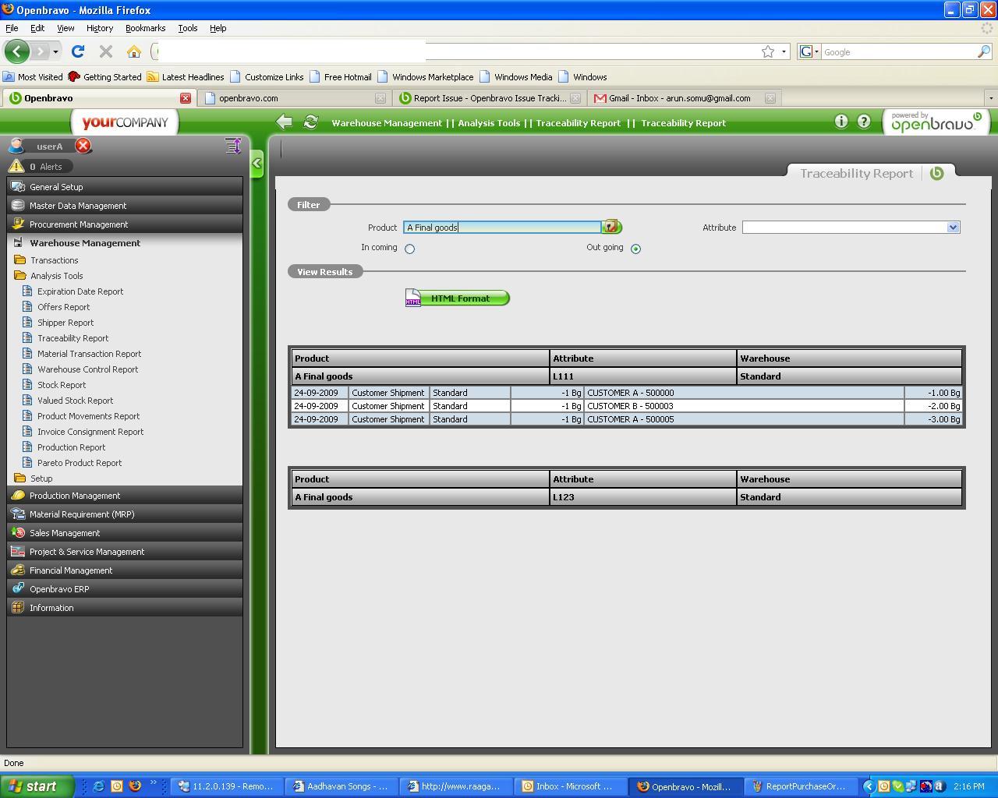This screenshot has width=998, height=798.
Task: Open the Help question mark icon
Action: (864, 121)
